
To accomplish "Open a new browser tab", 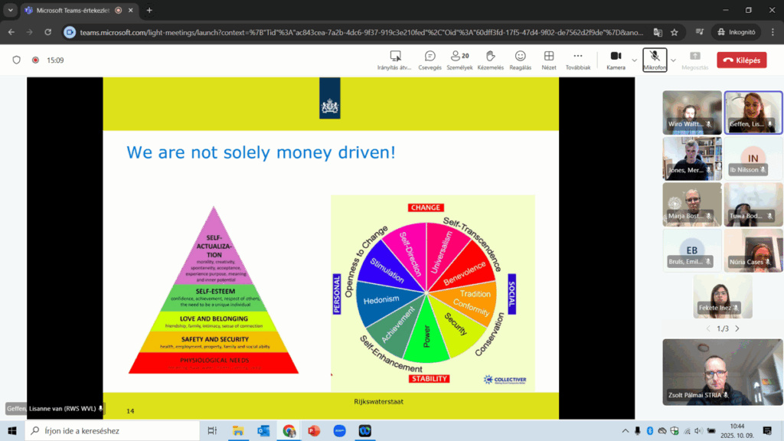I will [149, 11].
